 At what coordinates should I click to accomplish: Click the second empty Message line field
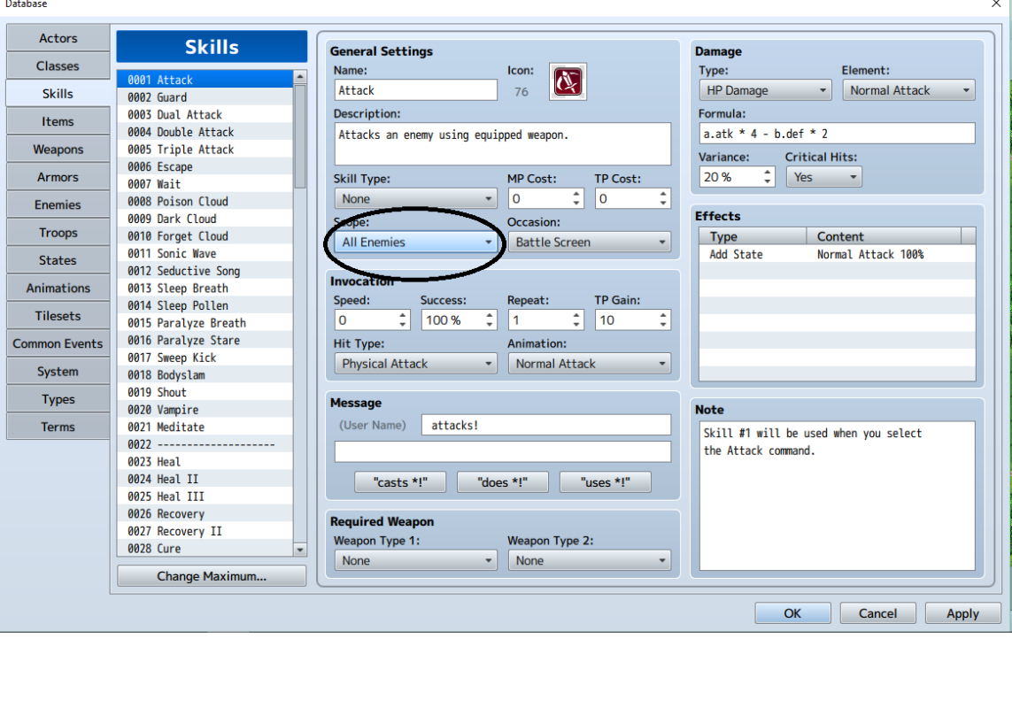pyautogui.click(x=503, y=451)
